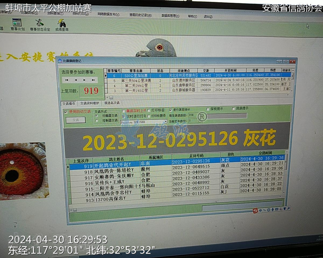Open 资料打印 menu
The image size is (323, 258).
tap(80, 14)
